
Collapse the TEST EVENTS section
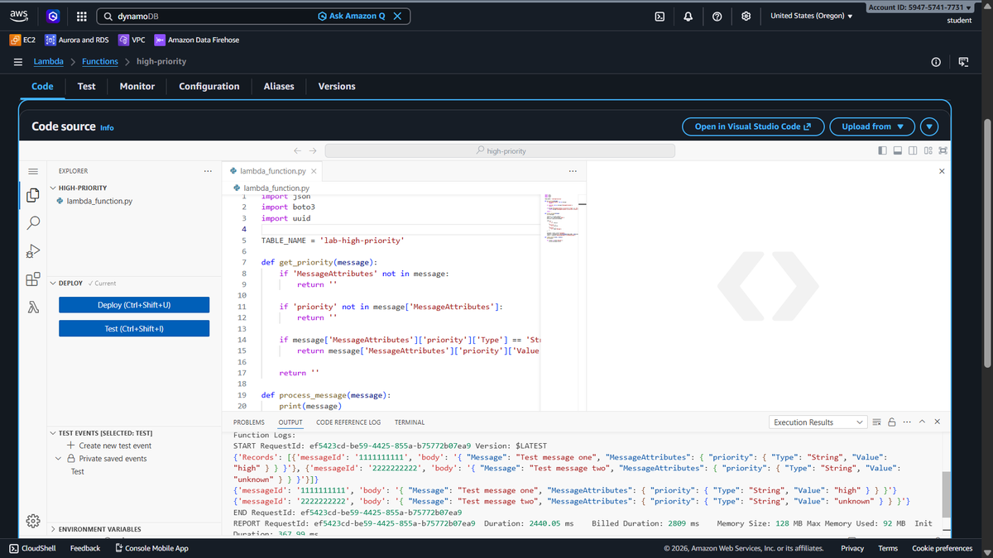pyautogui.click(x=100, y=432)
